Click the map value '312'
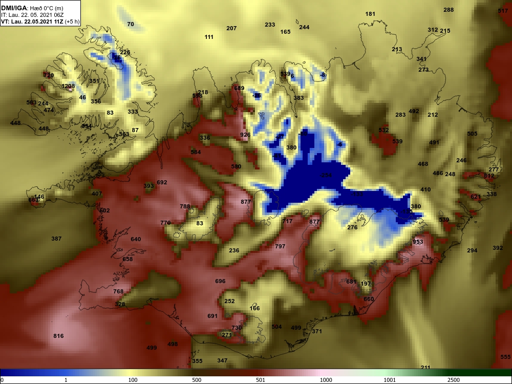Image resolution: width=512 pixels, height=384 pixels. (x=433, y=30)
